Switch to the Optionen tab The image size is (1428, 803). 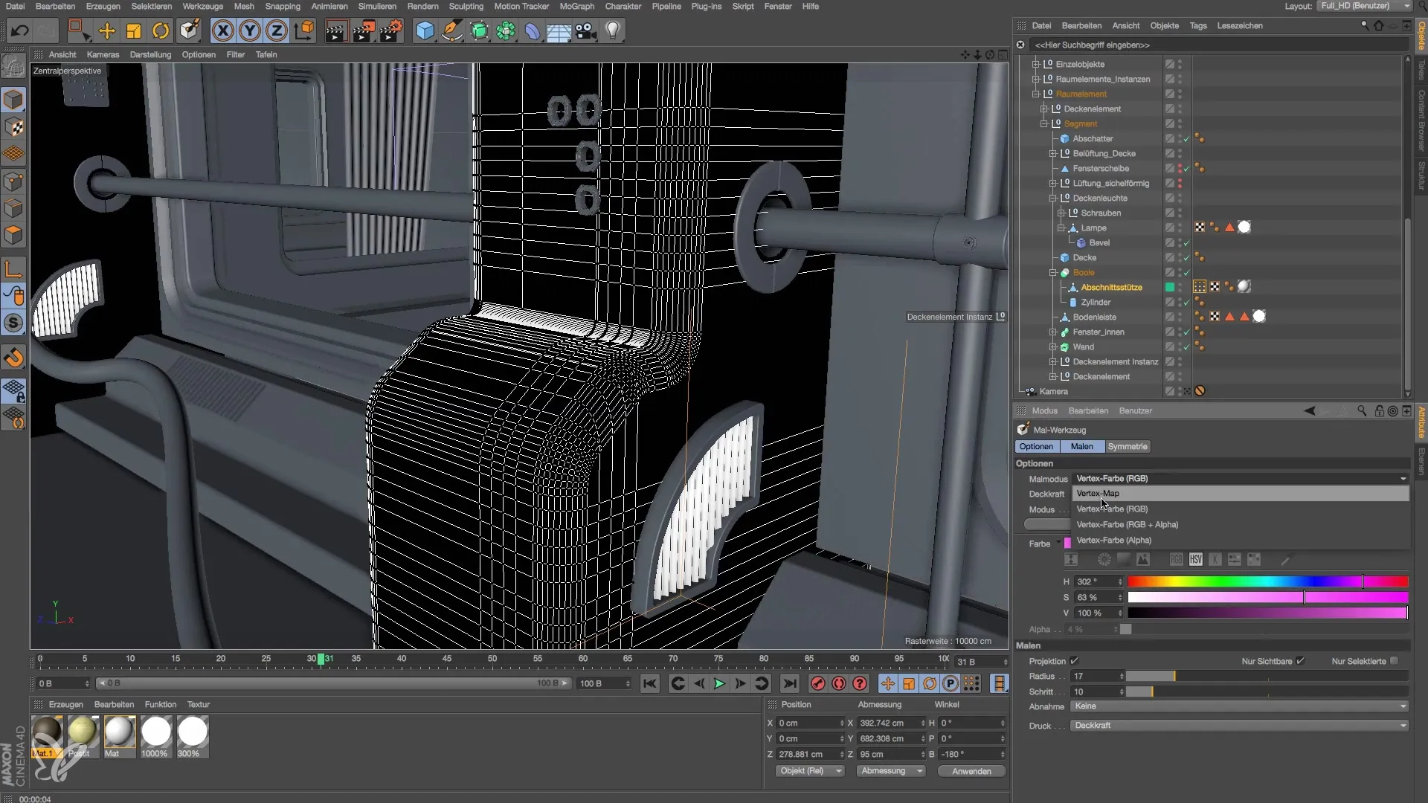[x=1037, y=446]
